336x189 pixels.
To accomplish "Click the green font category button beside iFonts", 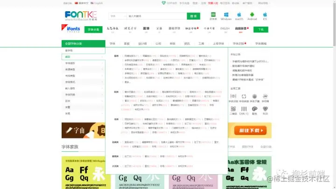I will coord(93,29).
